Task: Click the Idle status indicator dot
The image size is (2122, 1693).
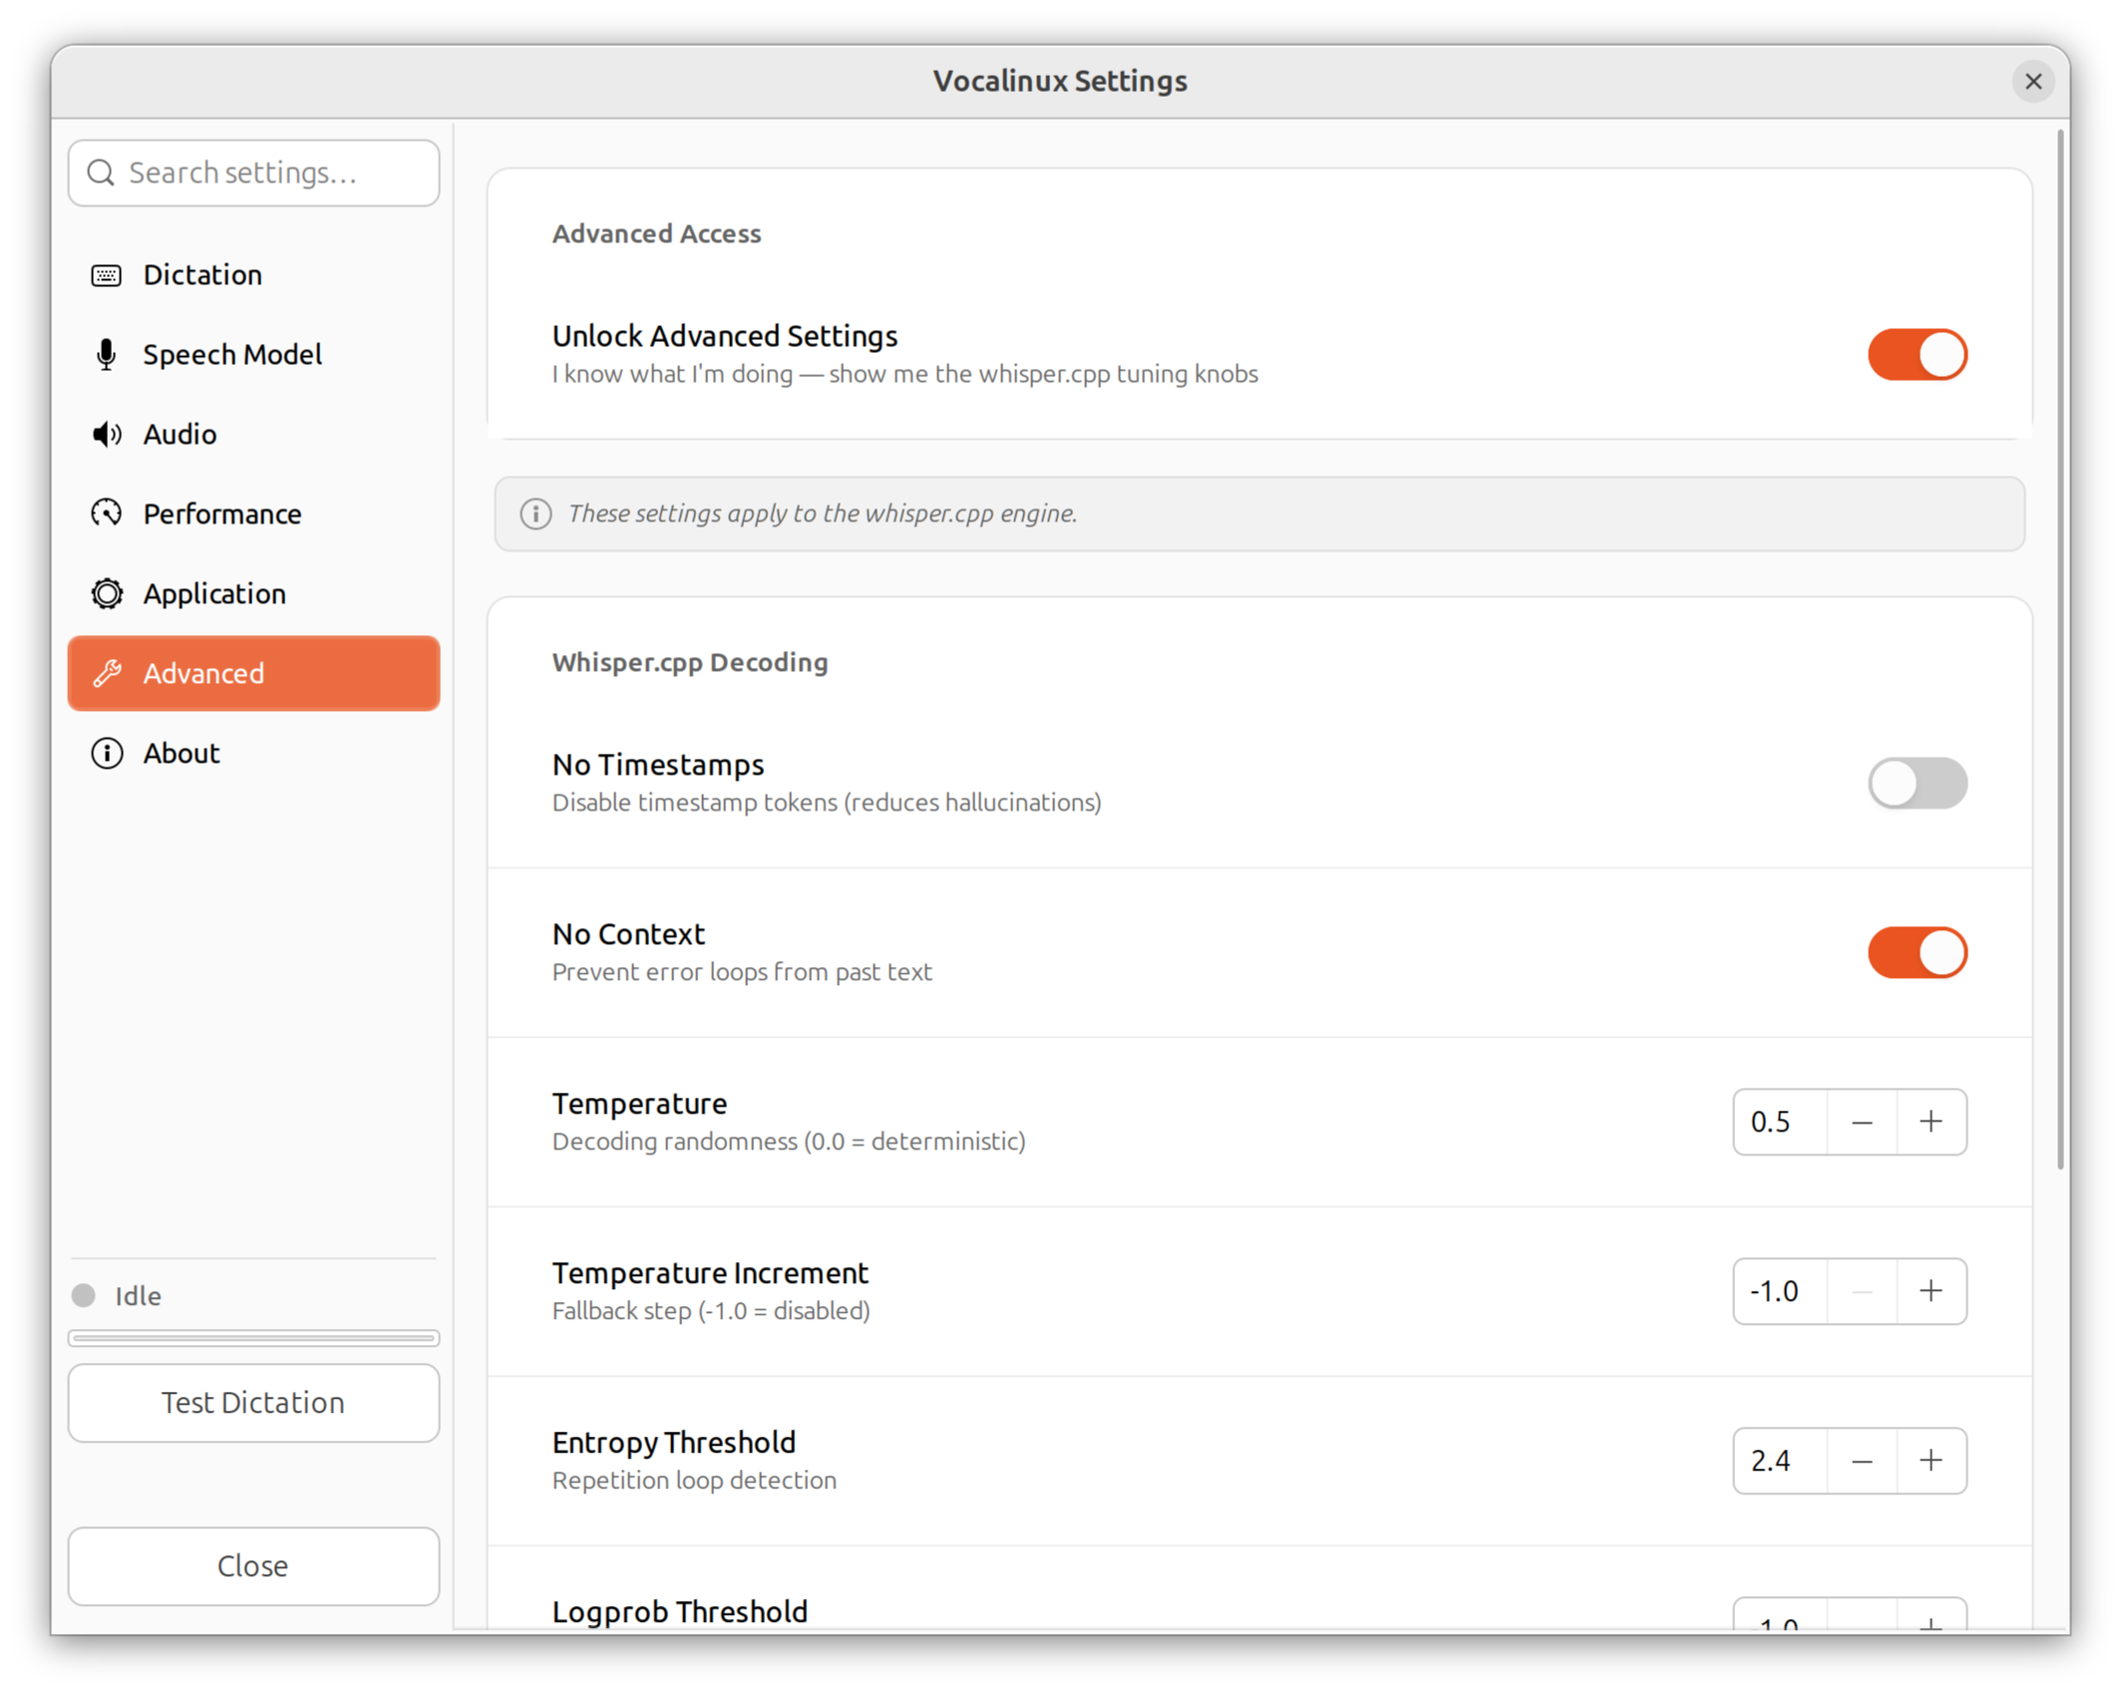Action: (84, 1296)
